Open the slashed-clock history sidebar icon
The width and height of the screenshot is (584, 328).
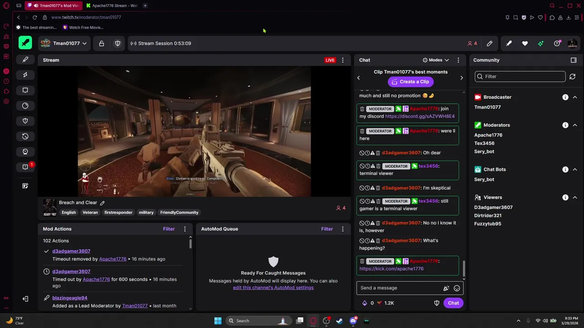pyautogui.click(x=25, y=136)
